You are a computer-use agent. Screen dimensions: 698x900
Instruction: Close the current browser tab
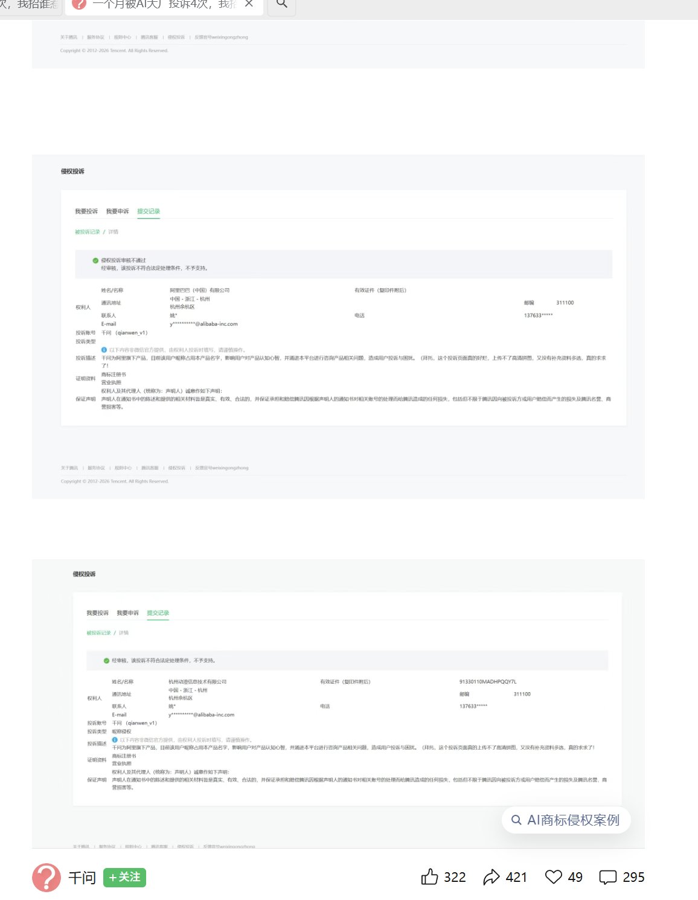click(x=249, y=4)
